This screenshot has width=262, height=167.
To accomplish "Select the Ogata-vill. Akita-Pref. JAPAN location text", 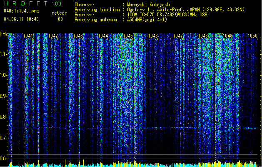I will click(x=186, y=10).
